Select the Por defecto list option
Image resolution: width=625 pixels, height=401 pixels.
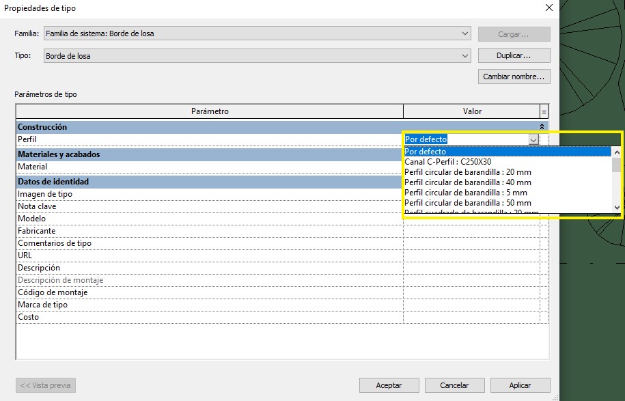[425, 152]
